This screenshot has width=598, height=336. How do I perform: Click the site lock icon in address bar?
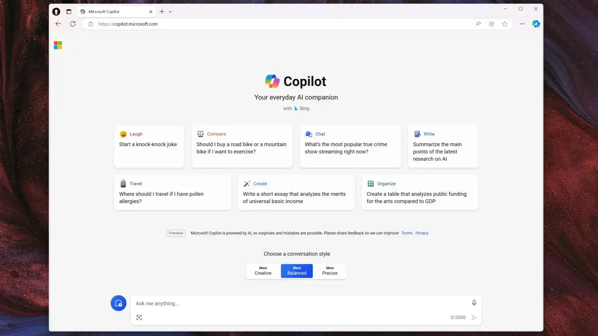91,24
